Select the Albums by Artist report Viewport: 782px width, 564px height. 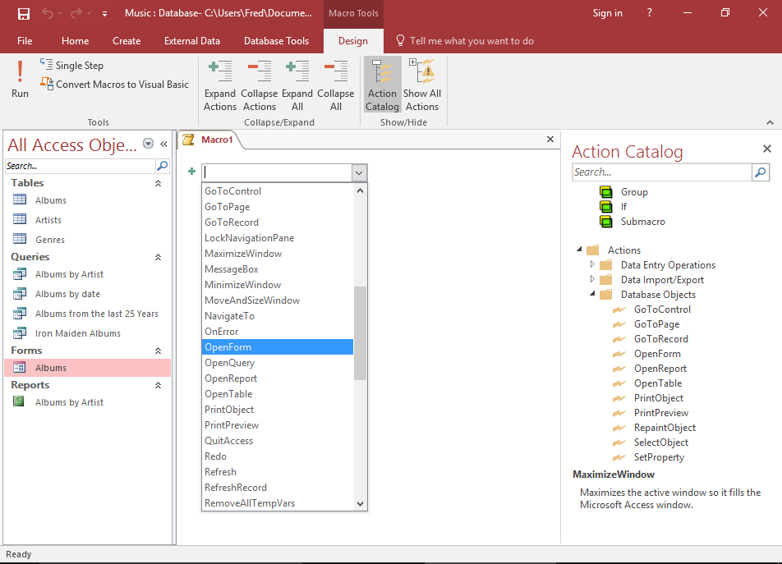coord(69,402)
